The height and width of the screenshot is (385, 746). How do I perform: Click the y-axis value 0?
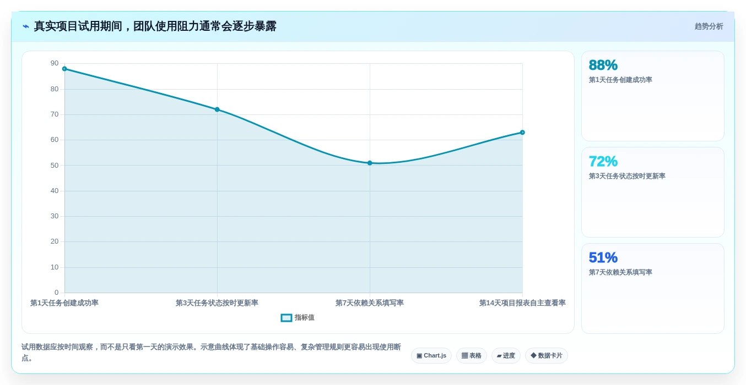[x=56, y=293]
